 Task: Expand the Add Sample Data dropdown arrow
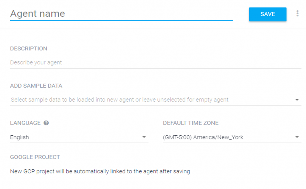(297, 100)
